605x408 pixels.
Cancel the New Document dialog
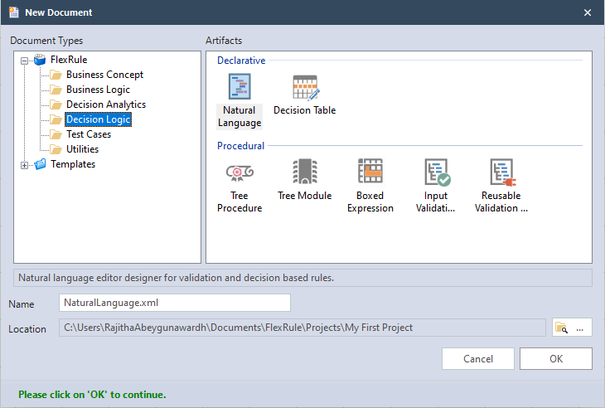[x=478, y=358]
